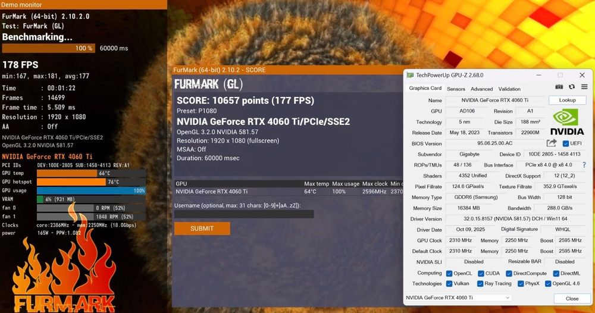Click the NVIDIA logo in GPU-Z
The image size is (595, 313).
click(567, 122)
